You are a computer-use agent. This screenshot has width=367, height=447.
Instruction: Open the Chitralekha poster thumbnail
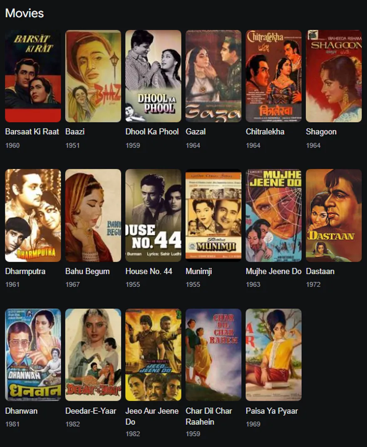(x=274, y=76)
